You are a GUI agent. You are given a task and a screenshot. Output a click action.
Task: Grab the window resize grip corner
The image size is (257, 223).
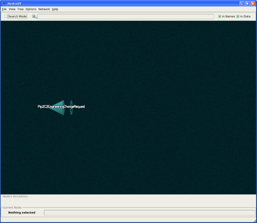coord(255,221)
